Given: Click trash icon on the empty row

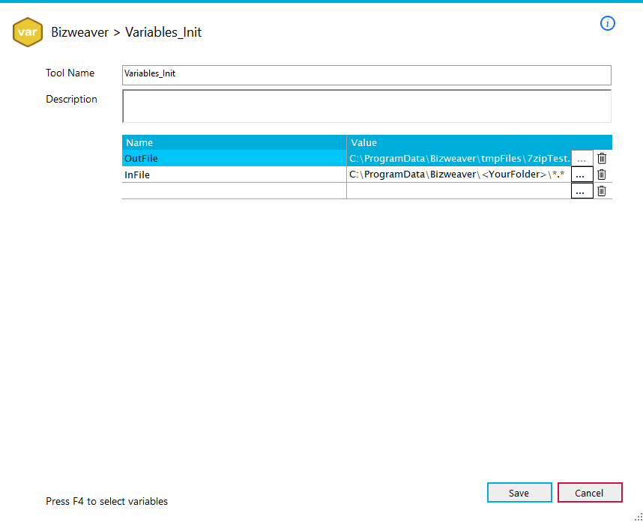Looking at the screenshot, I should (602, 191).
